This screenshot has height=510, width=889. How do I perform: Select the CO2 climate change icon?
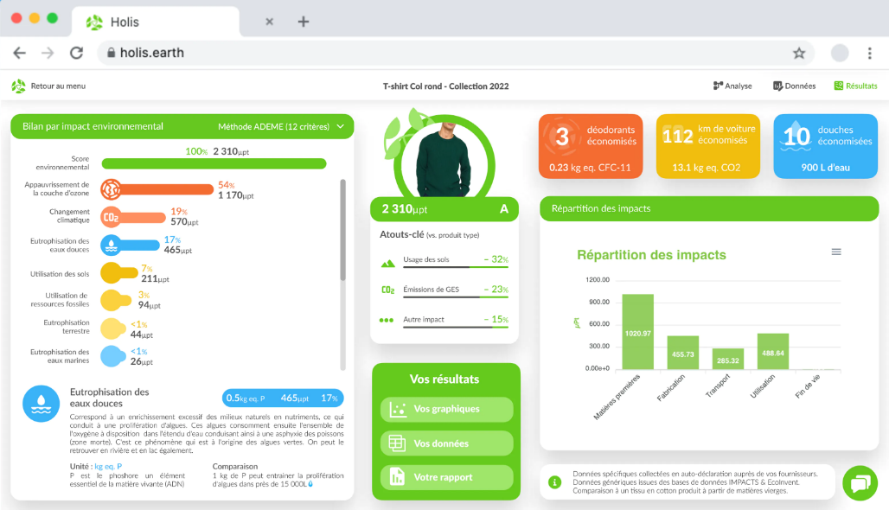tap(112, 217)
